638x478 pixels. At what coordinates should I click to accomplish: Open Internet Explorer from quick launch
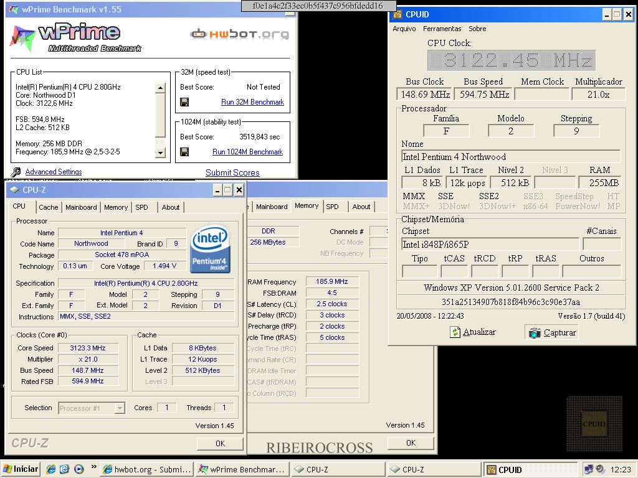coord(51,469)
